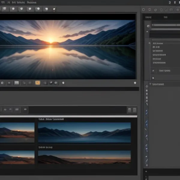
Task: Select the top blue brush tool in the right strip
Action: click(146, 112)
